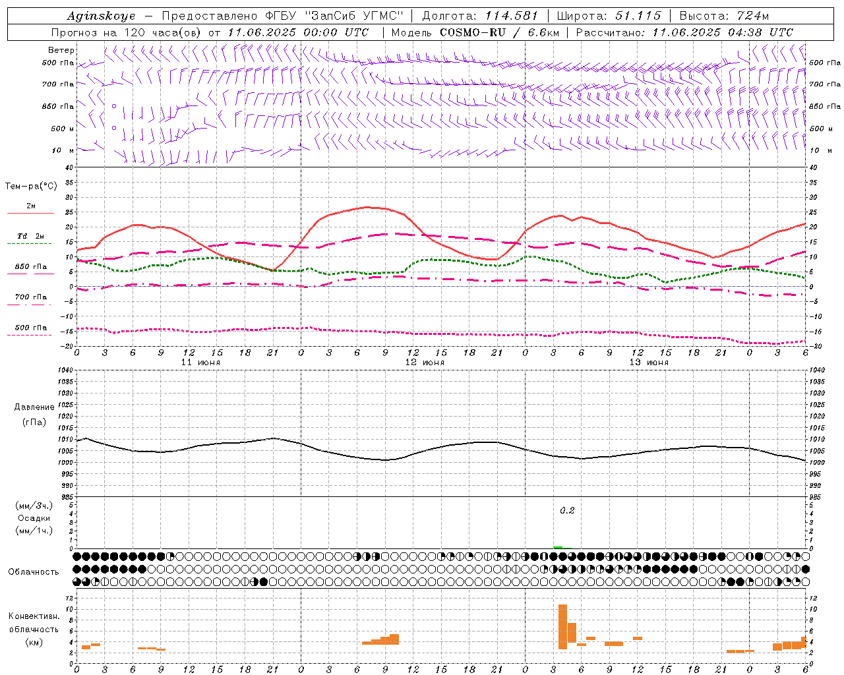Click the Облачность cloudiness label
Screen dimensions: 844x675
34,572
